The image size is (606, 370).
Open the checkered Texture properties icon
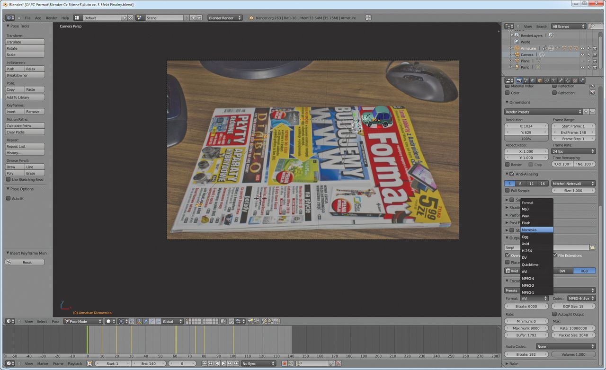coord(575,80)
